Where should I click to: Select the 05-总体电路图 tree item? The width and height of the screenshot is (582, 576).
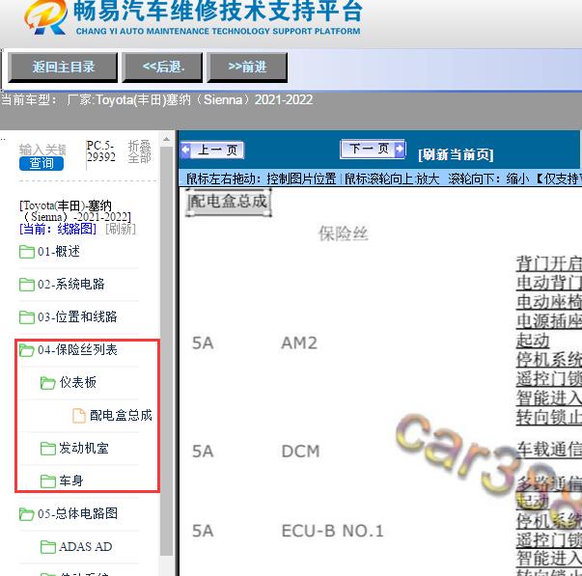tap(77, 513)
